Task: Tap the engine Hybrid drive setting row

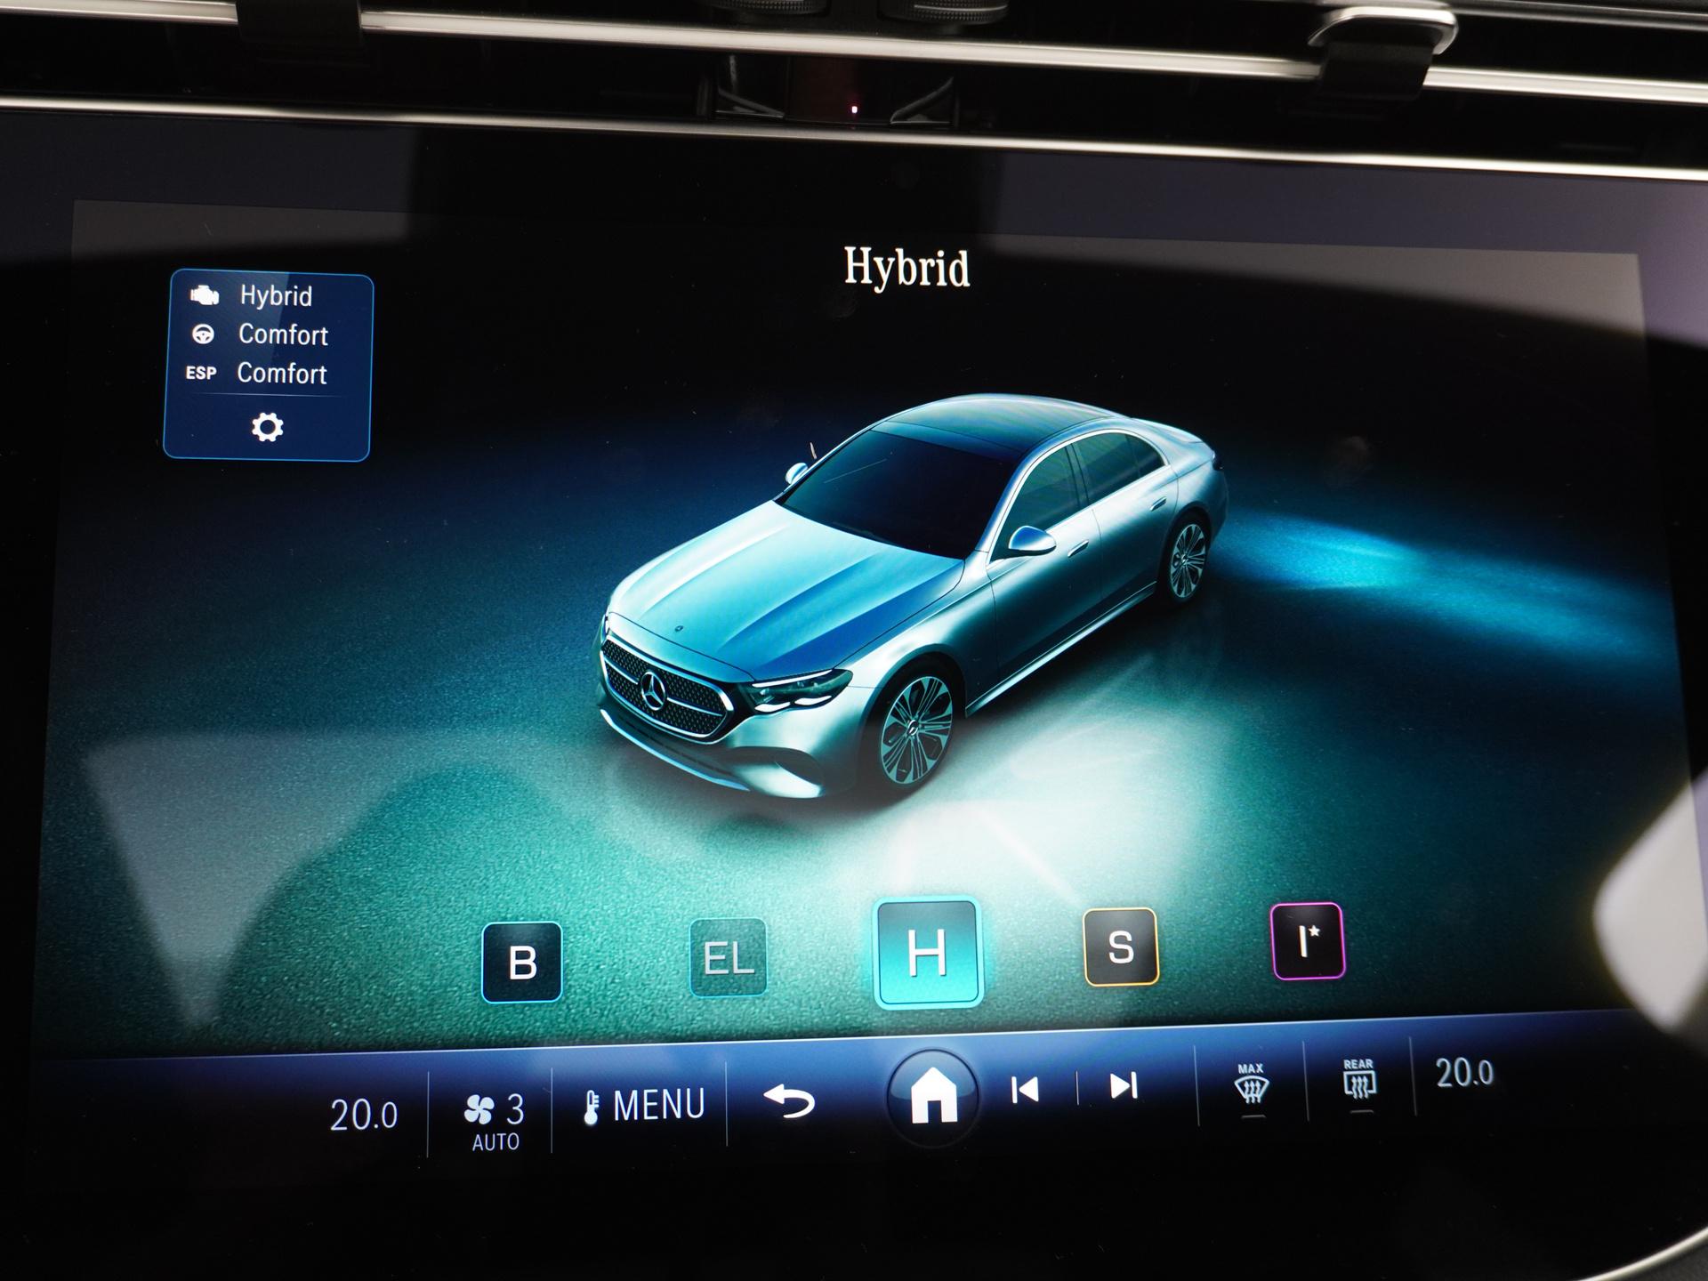Action: pyautogui.click(x=267, y=296)
